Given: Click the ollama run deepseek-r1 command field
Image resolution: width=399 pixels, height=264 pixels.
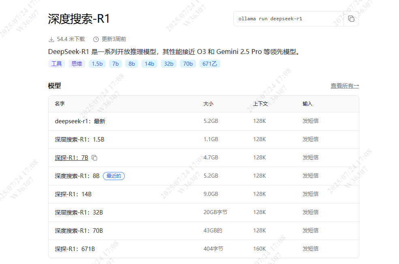Looking at the screenshot, I should [288, 19].
